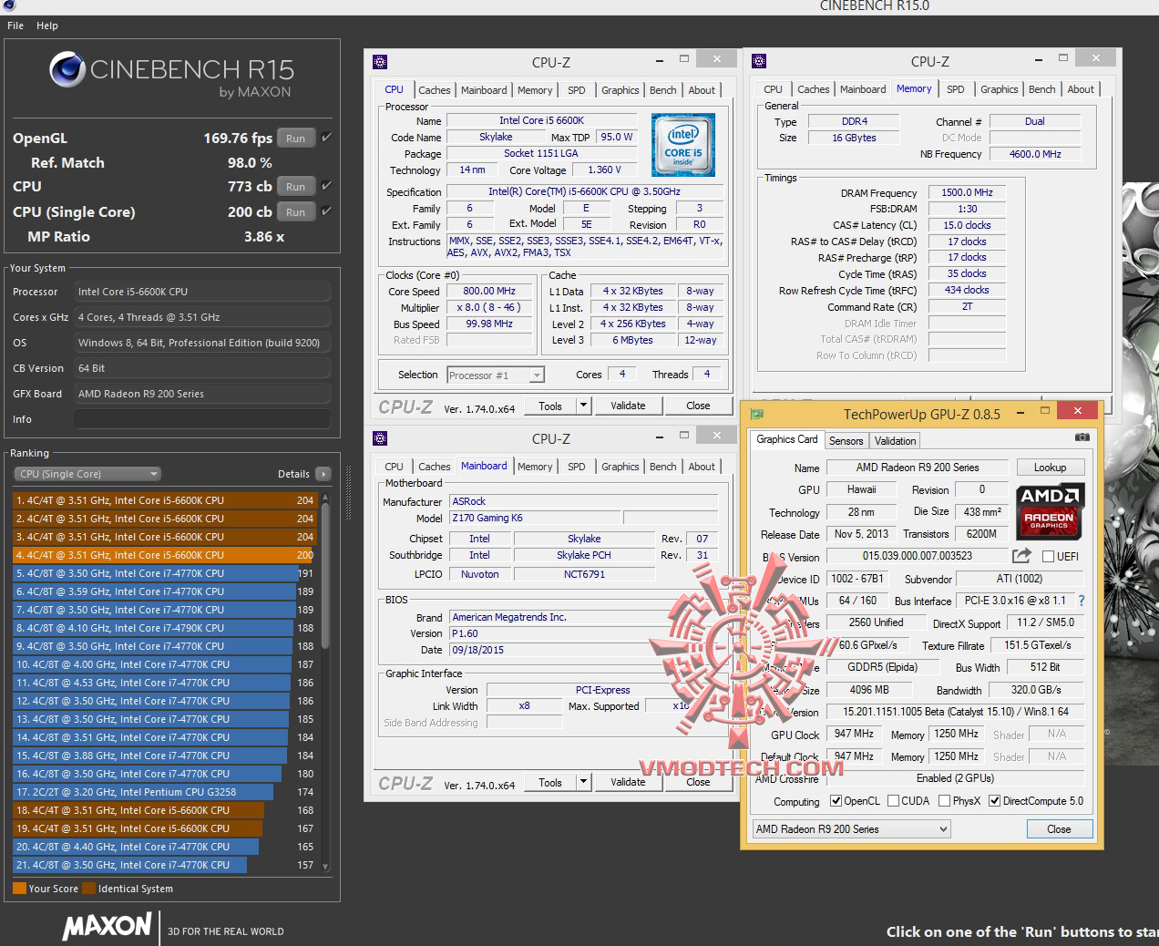The width and height of the screenshot is (1159, 946).
Task: Click Validate in top CPU-Z window
Action: pos(628,406)
